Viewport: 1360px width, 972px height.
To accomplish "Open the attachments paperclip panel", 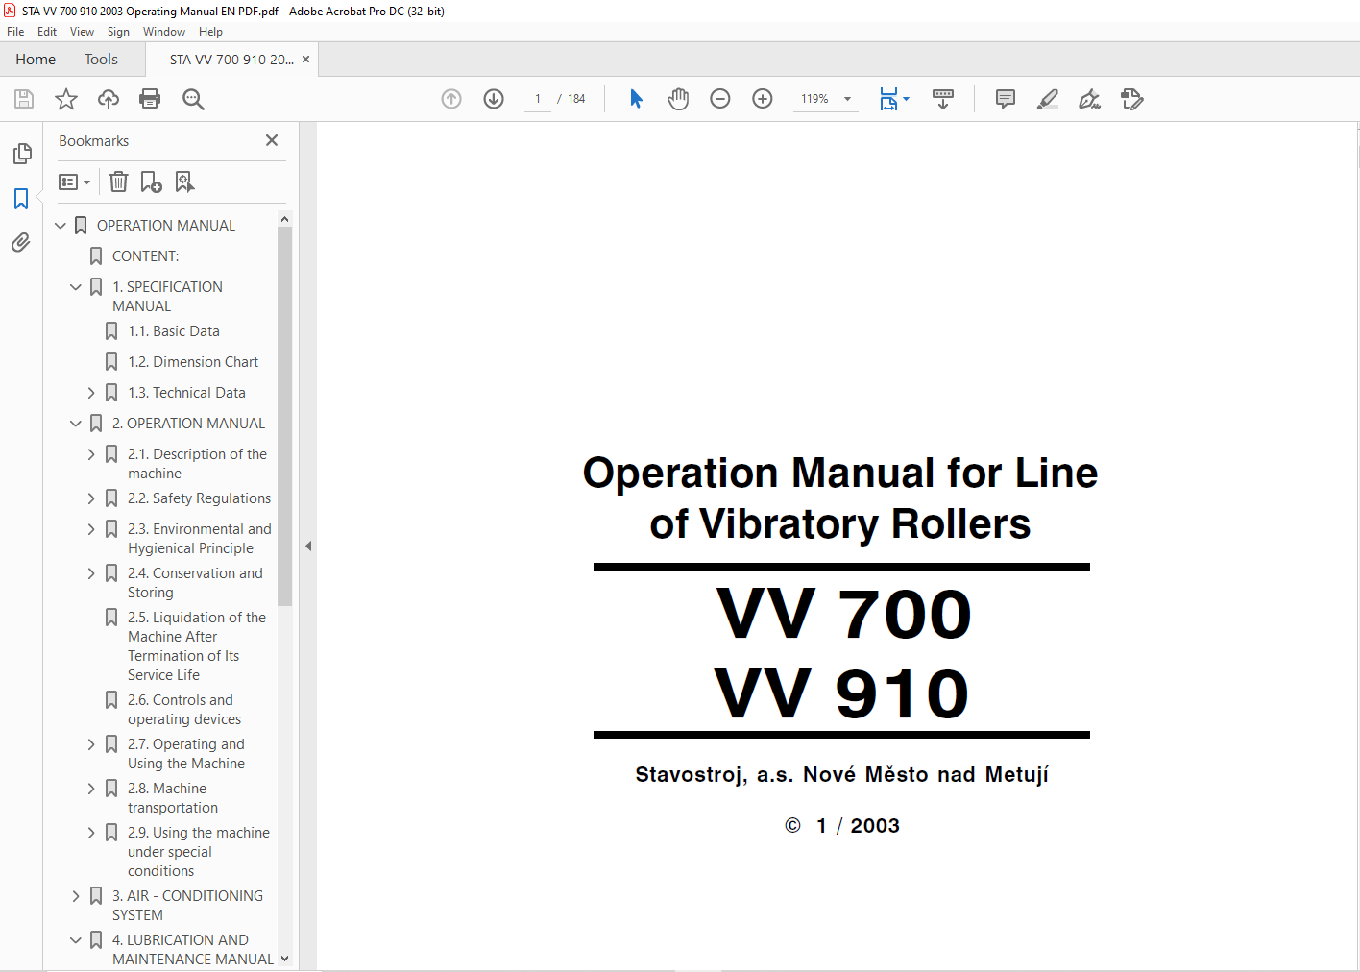I will coord(21,243).
